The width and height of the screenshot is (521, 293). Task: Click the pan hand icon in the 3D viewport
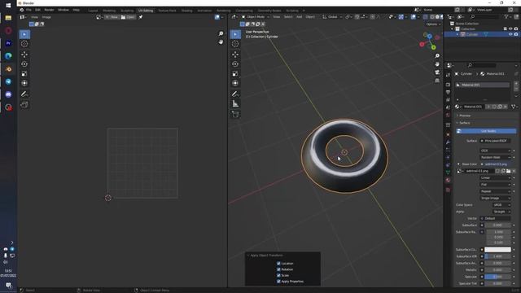(437, 64)
